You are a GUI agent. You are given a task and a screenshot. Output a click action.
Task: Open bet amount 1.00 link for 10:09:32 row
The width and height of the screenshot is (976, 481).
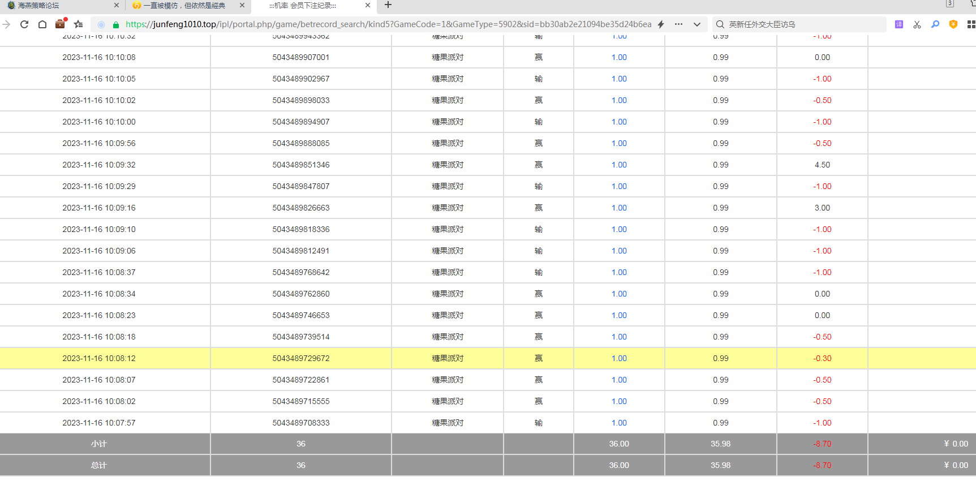point(619,165)
